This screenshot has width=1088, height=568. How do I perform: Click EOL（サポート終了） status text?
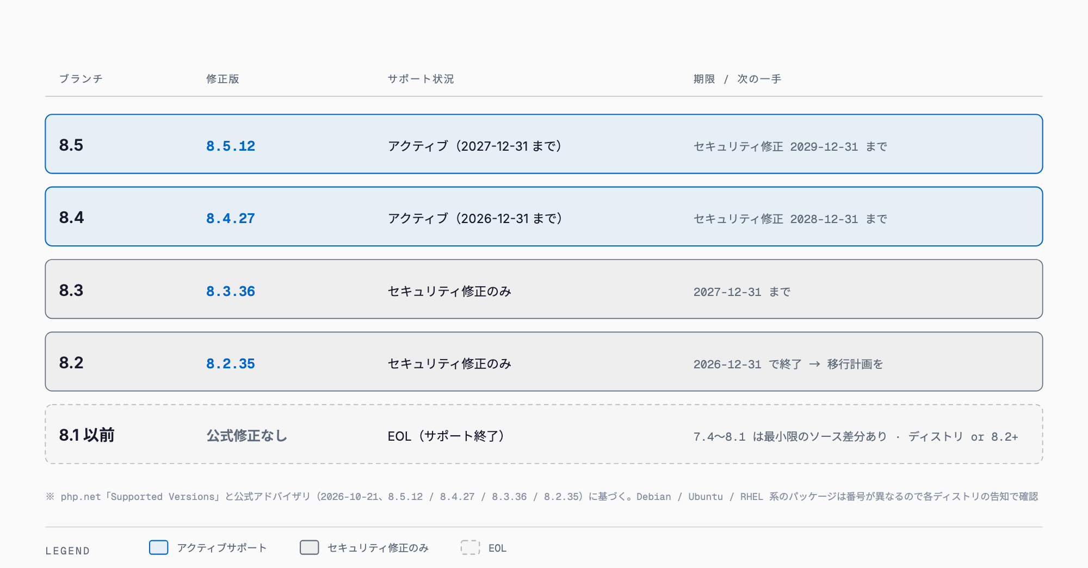[446, 436]
